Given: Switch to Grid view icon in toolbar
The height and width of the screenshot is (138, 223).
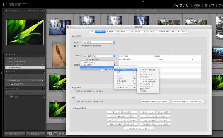Looking at the screenshot, I should click(50, 134).
